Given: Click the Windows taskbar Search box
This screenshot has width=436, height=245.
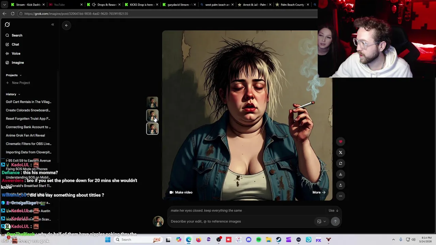Looking at the screenshot, I should point(138,240).
